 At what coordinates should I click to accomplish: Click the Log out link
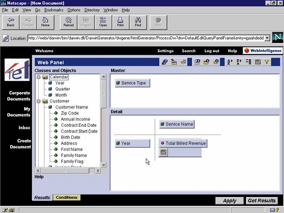[212, 51]
